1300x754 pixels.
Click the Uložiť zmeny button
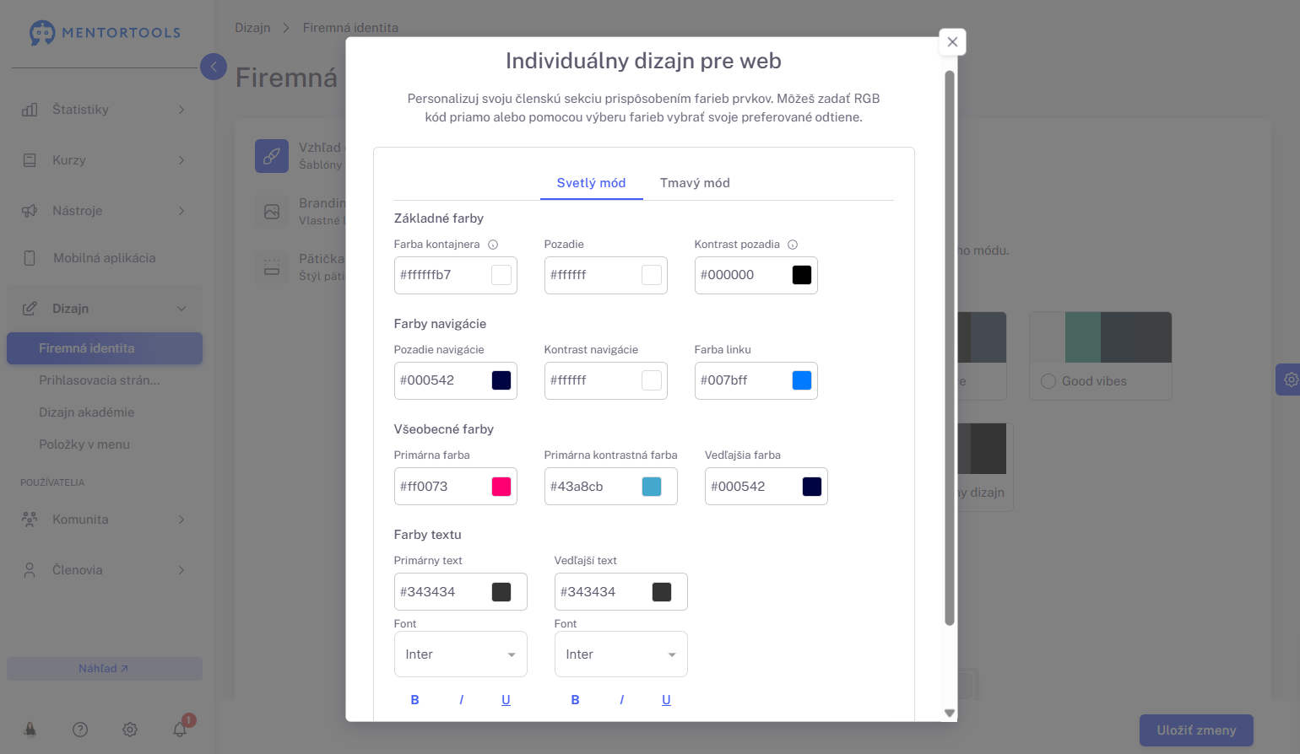[1196, 730]
